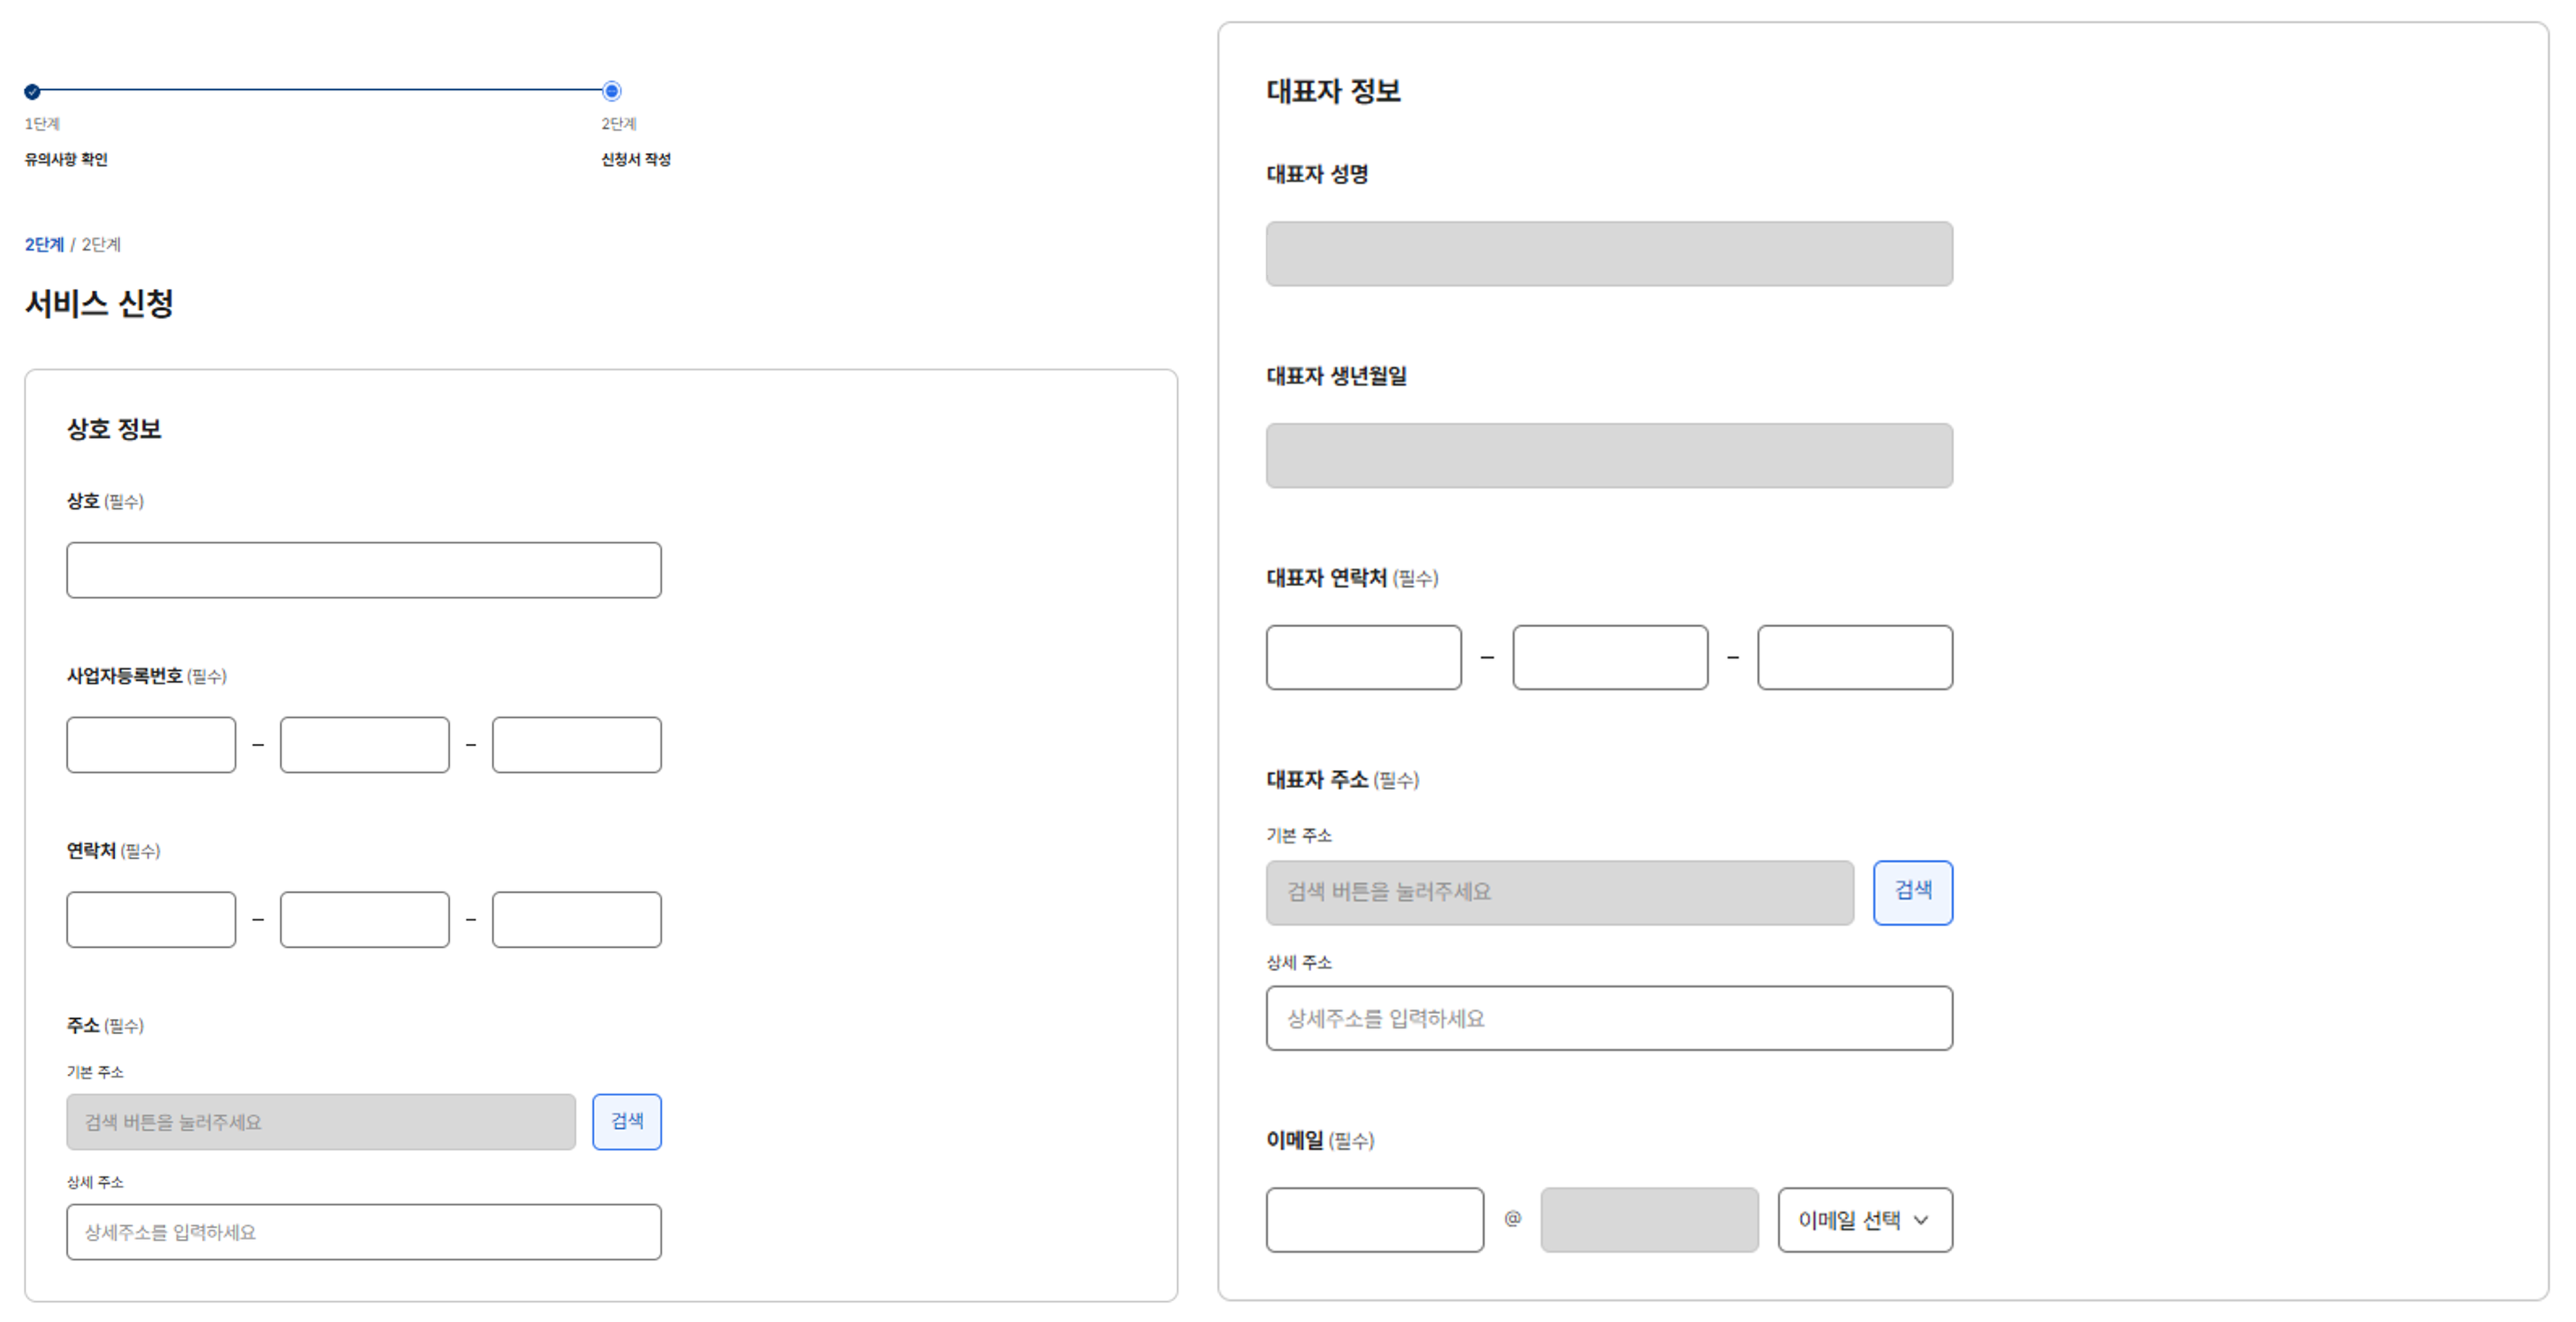Click business 상세 주소 detail address field

(x=364, y=1232)
